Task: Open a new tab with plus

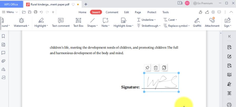Action: 86,4
